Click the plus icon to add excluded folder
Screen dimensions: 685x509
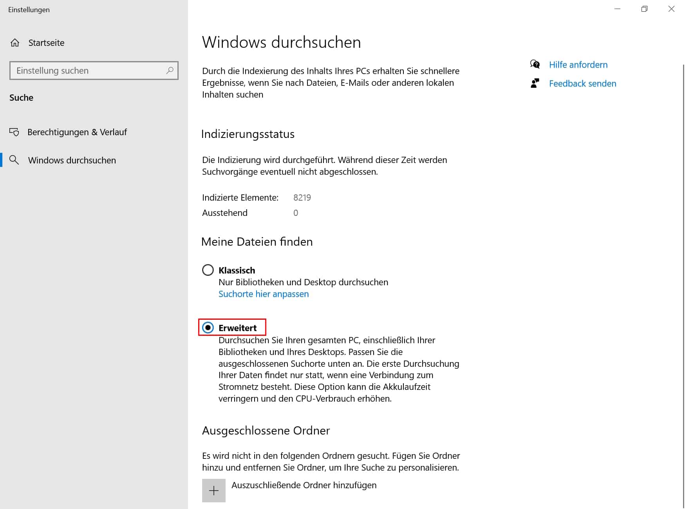pos(214,490)
